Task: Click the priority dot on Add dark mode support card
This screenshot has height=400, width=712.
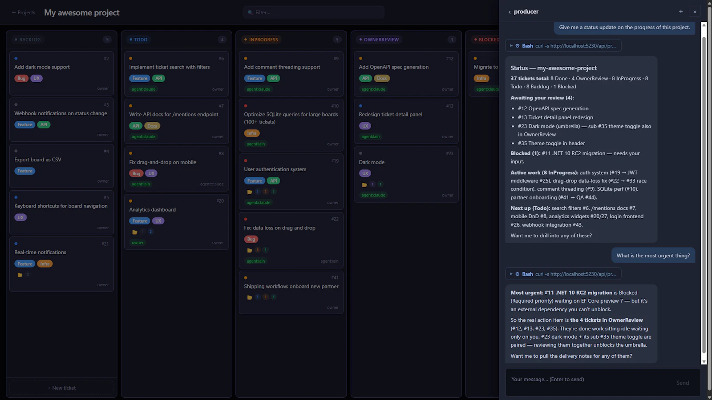Action: click(16, 58)
